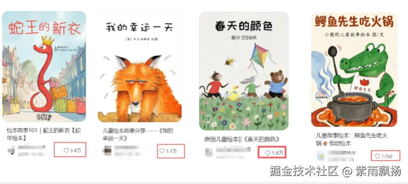Click the 掘金技术社区 watermark text
The image size is (408, 184).
click(x=304, y=171)
